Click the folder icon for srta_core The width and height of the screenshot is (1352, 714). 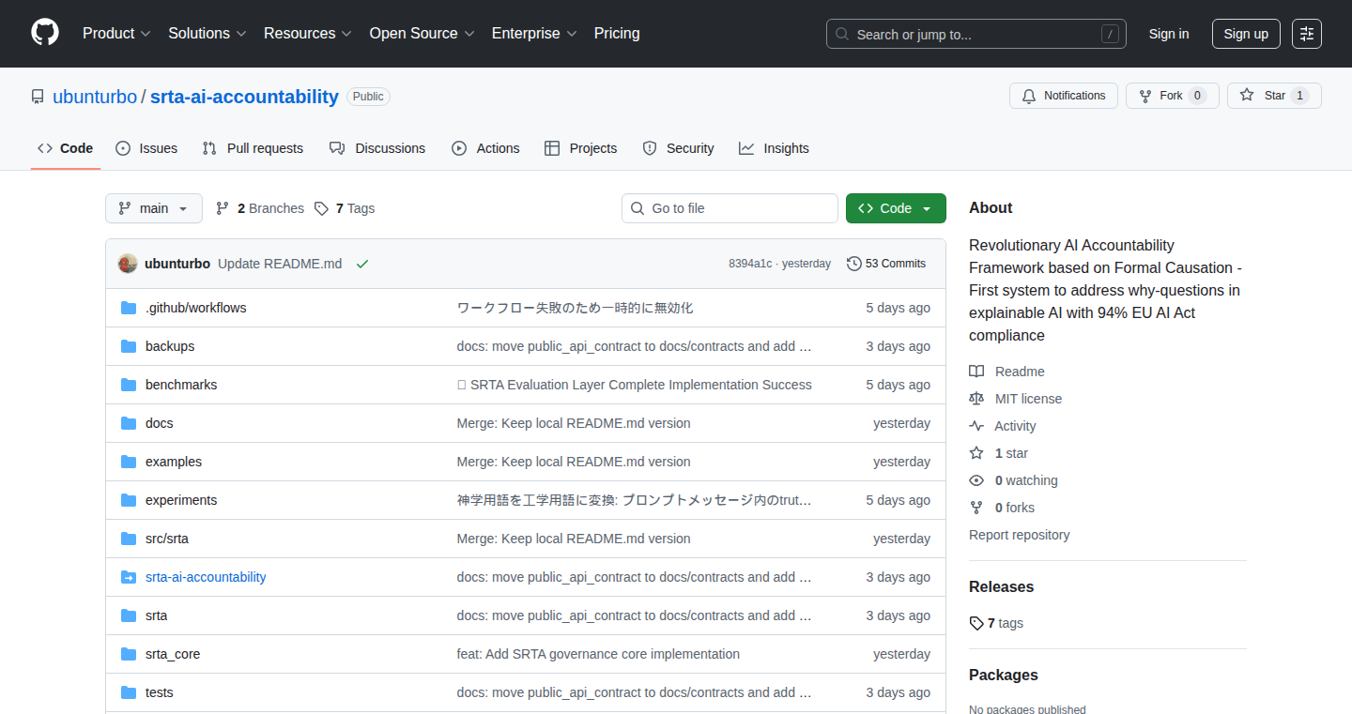coord(129,654)
